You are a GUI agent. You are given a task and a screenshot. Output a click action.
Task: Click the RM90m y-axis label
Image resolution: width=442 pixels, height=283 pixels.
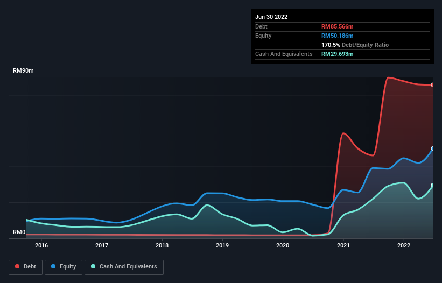click(23, 70)
